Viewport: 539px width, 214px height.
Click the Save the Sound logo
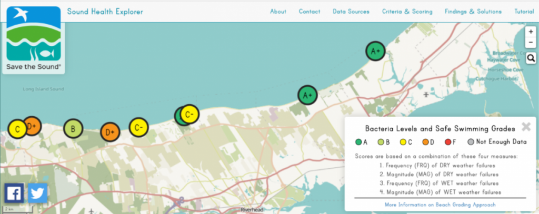[33, 39]
